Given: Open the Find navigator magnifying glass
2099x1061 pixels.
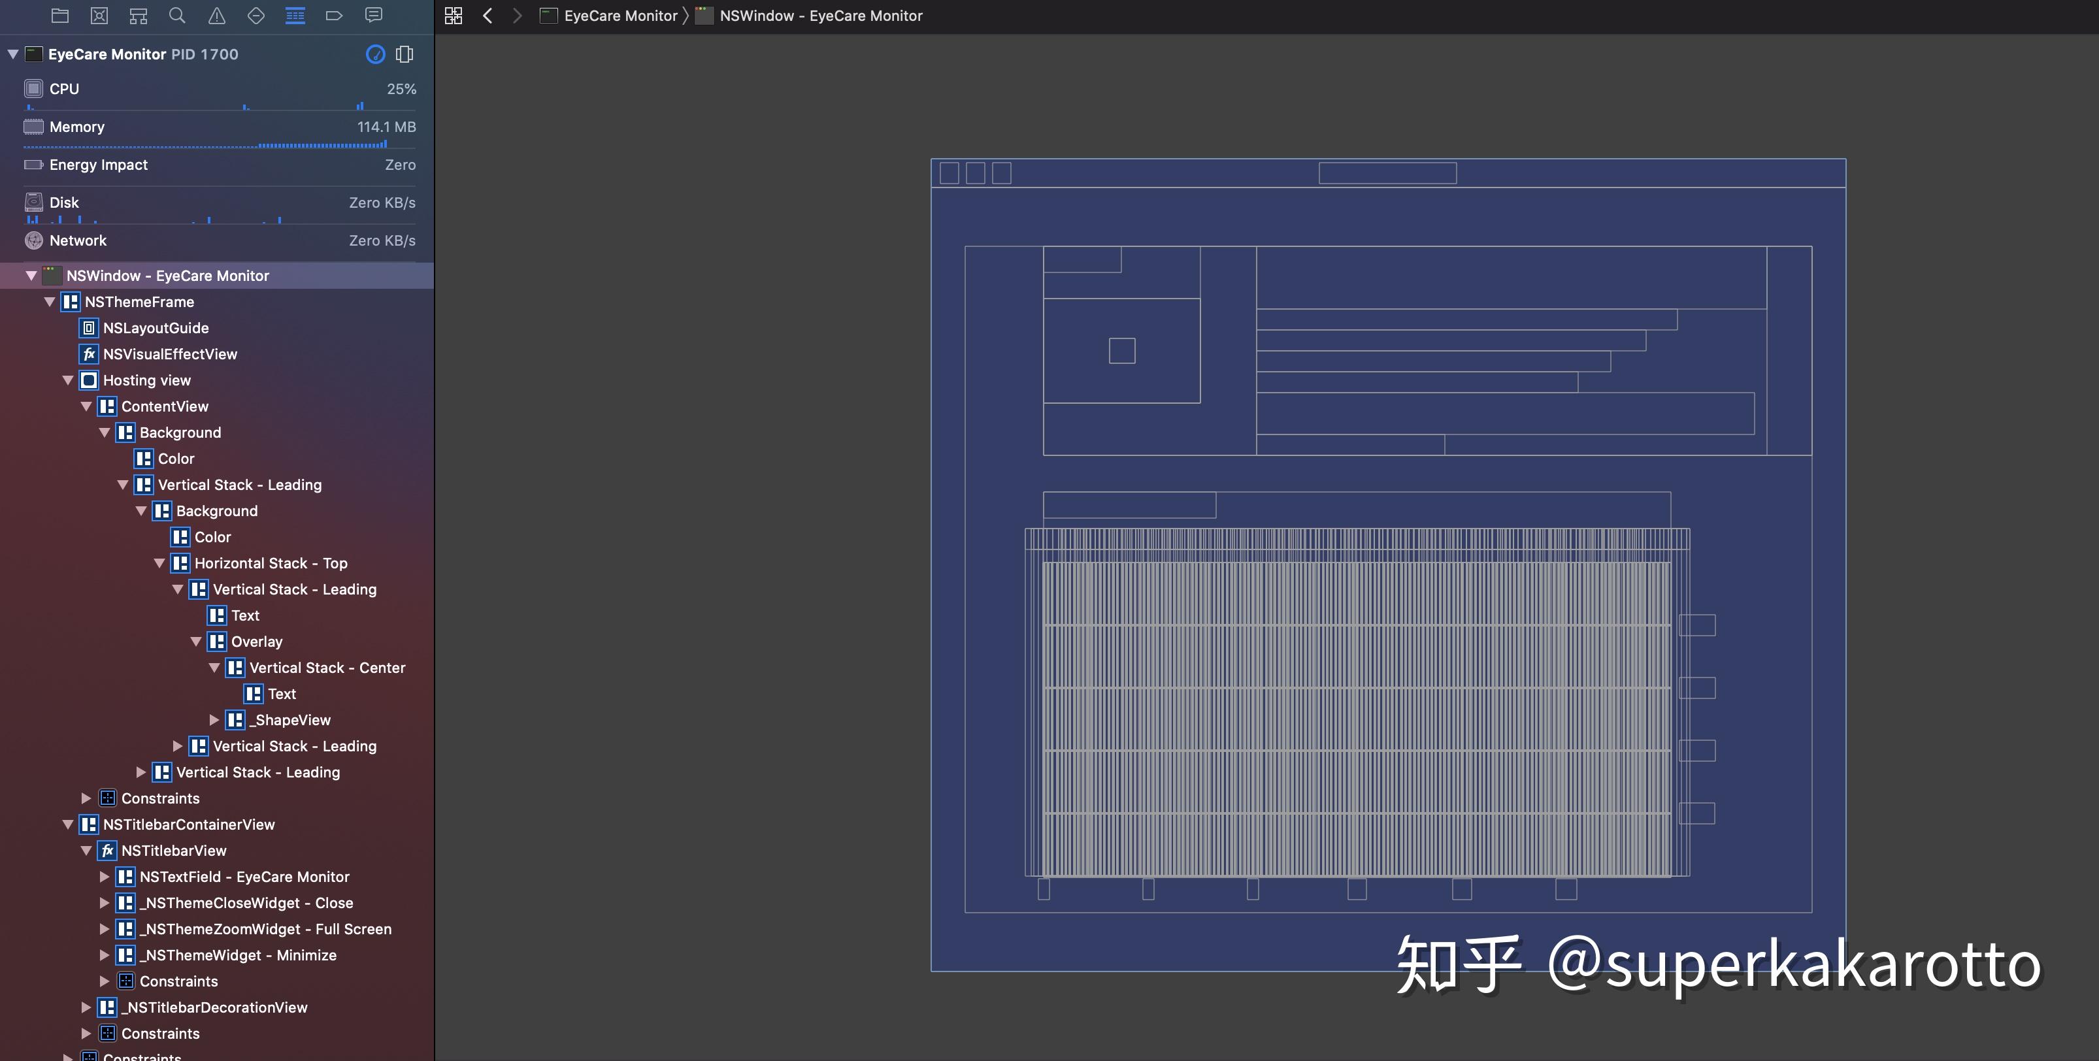Looking at the screenshot, I should pos(177,16).
